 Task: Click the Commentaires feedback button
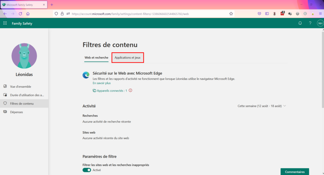(295, 172)
